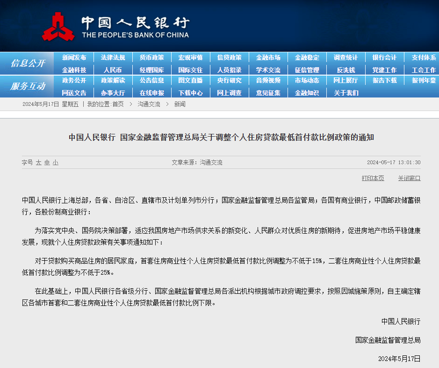
Task: Click 文章来源：沟通交流 text
Action: pos(197,162)
